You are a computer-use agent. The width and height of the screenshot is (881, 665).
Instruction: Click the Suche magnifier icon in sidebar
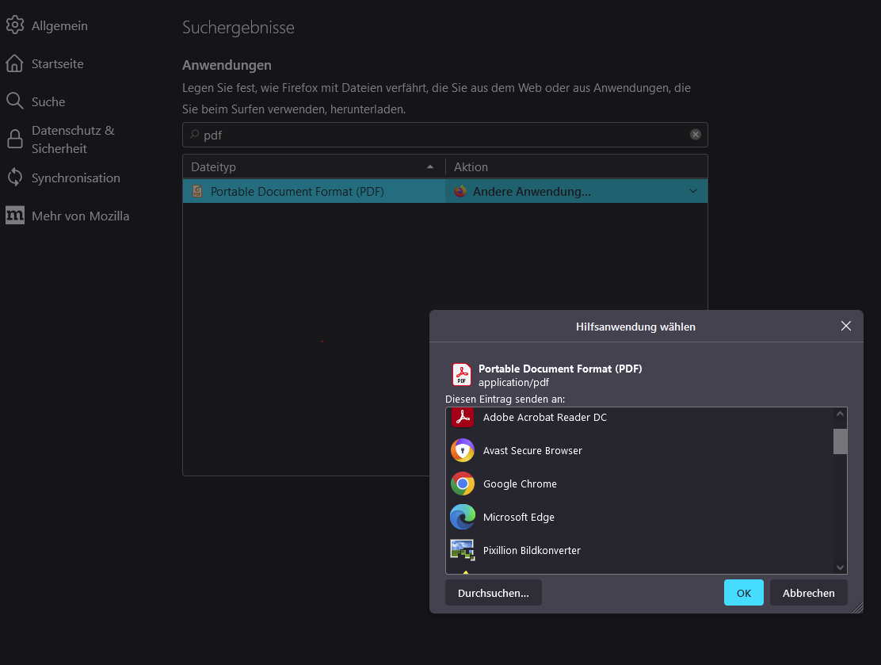coord(14,101)
